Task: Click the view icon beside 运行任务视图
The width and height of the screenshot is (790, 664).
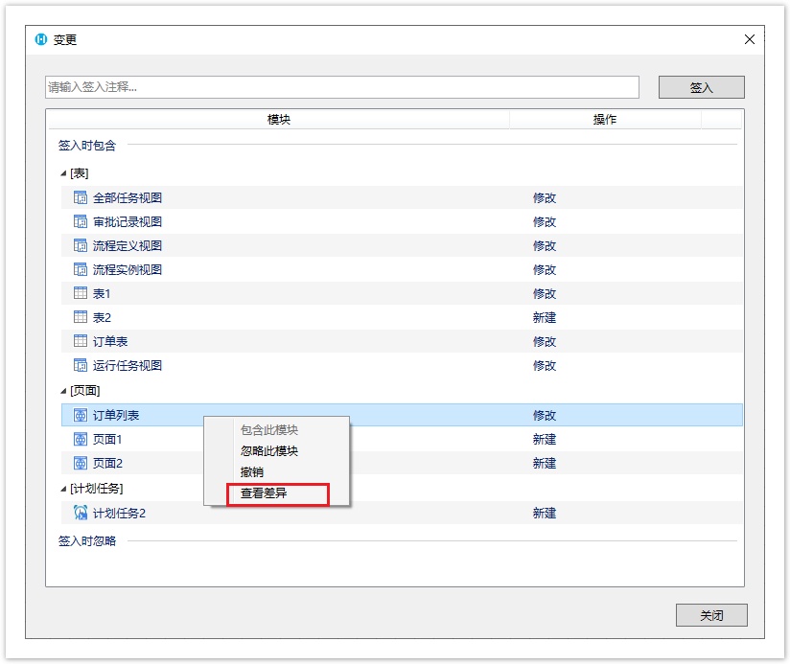Action: click(x=81, y=366)
